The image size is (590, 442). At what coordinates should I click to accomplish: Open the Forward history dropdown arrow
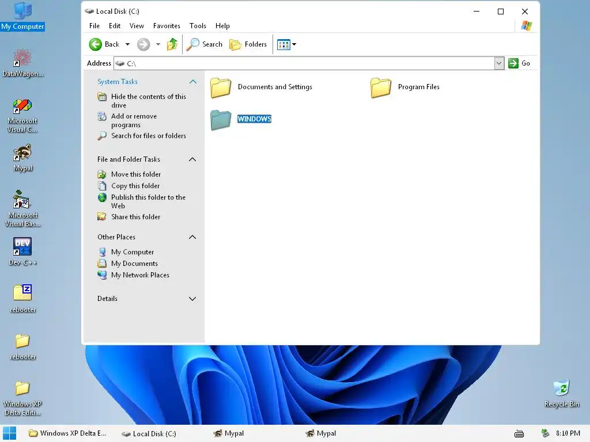(158, 44)
